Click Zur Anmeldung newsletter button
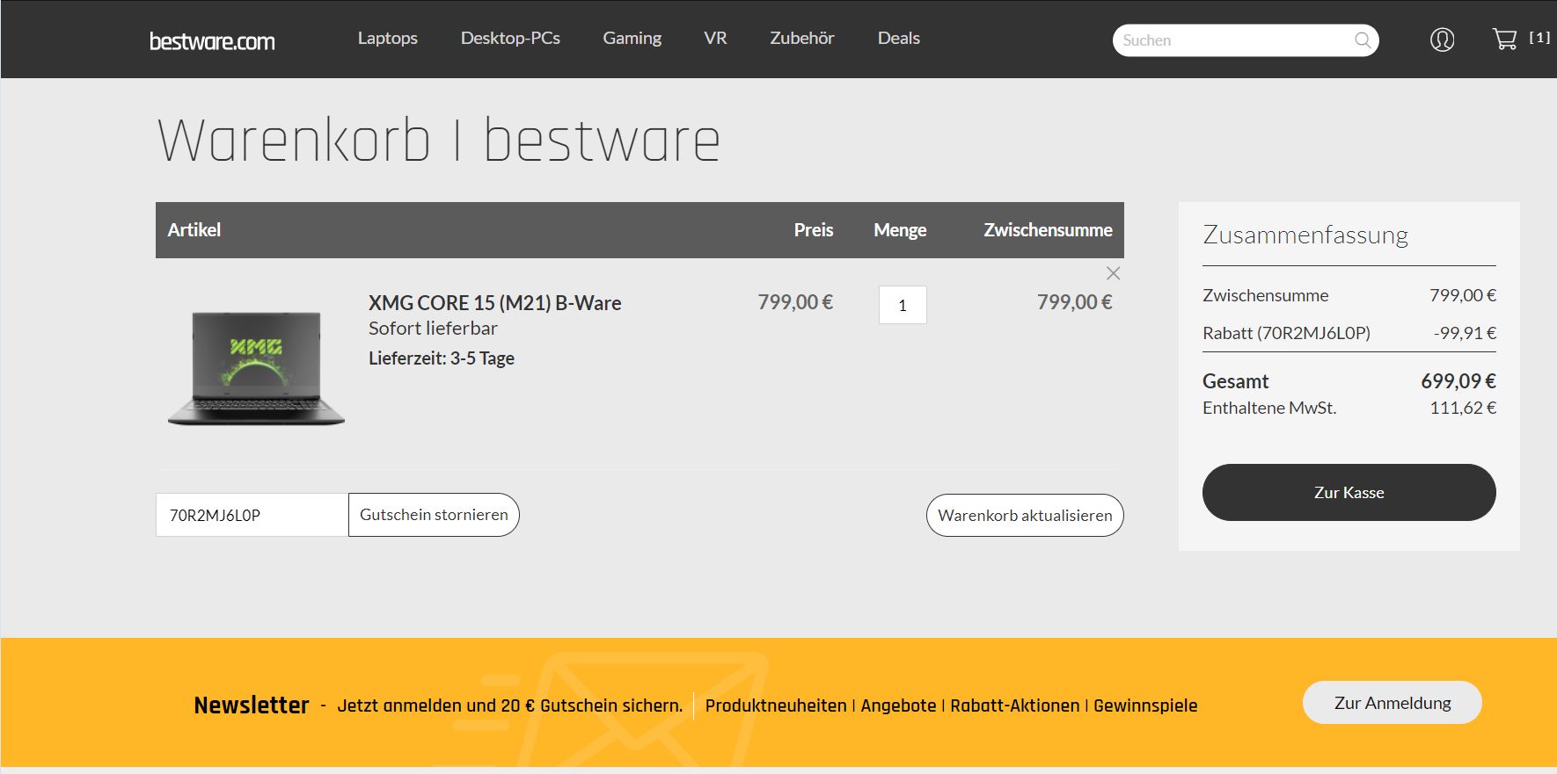 click(x=1393, y=703)
